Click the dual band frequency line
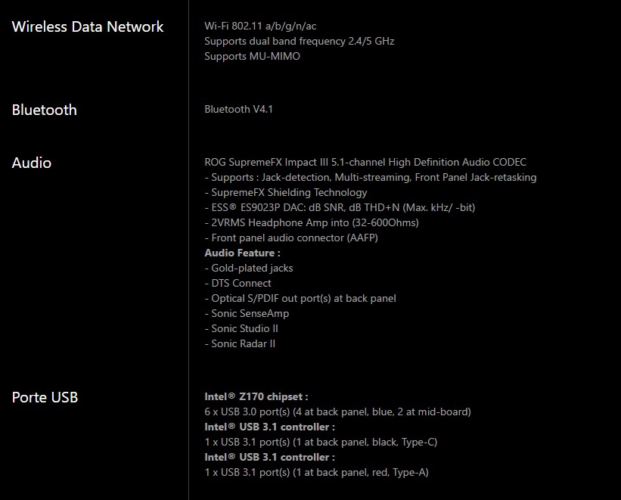This screenshot has height=500, width=621. pyautogui.click(x=299, y=41)
